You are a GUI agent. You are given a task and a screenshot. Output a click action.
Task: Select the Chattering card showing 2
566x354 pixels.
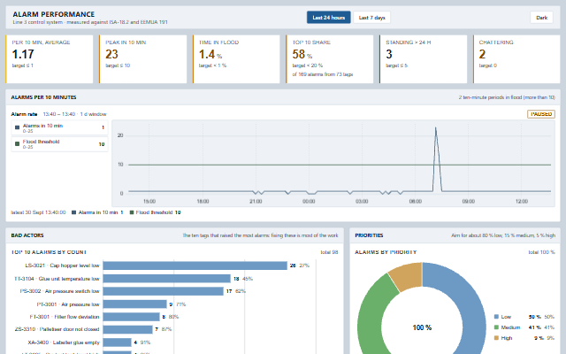click(x=516, y=59)
